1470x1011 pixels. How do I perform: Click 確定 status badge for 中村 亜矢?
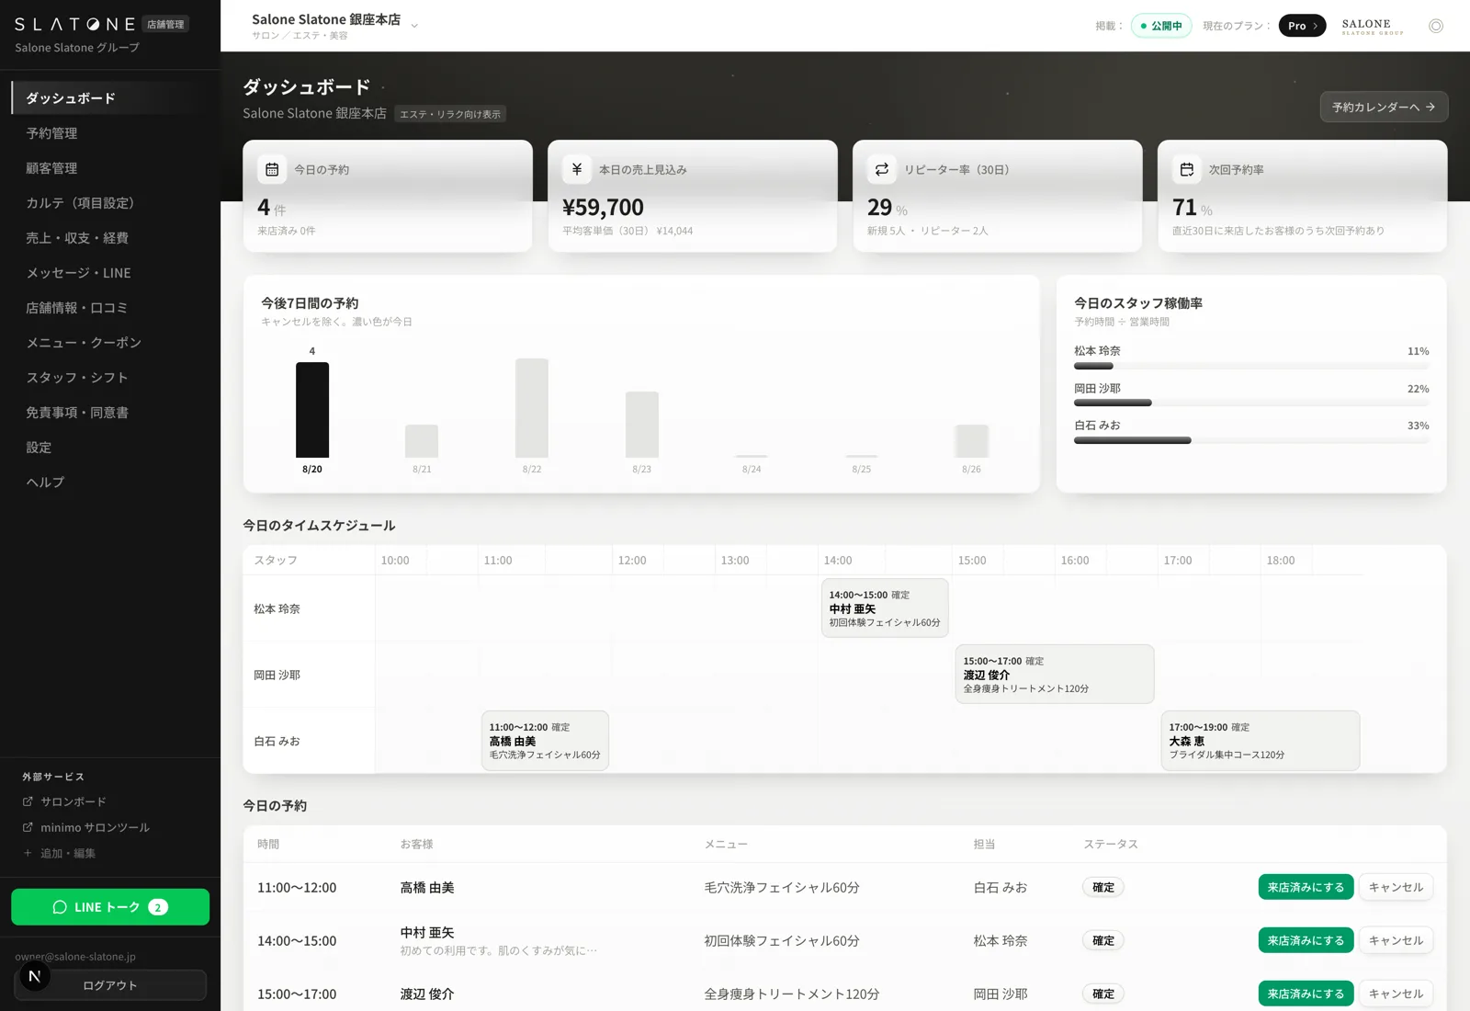(x=1103, y=940)
